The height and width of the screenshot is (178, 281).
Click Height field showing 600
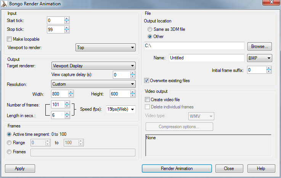coord(120,94)
